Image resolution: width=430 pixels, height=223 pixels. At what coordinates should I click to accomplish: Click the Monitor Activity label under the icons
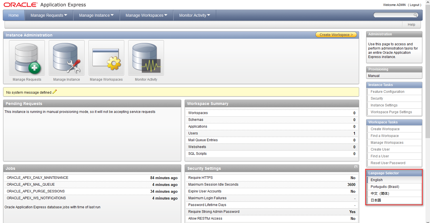coord(146,80)
